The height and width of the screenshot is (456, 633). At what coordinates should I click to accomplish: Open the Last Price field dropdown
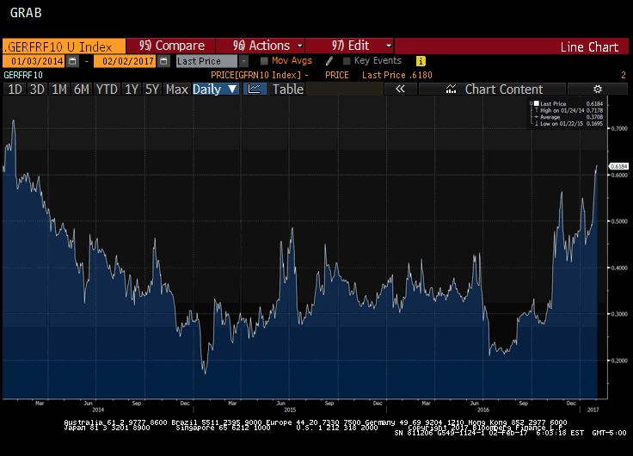[243, 61]
